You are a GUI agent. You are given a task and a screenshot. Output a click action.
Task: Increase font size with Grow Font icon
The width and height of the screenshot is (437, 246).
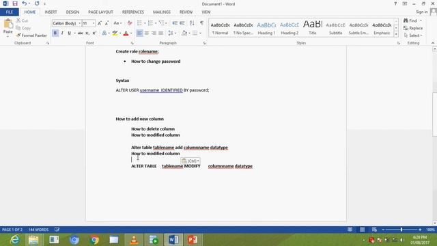pos(100,23)
